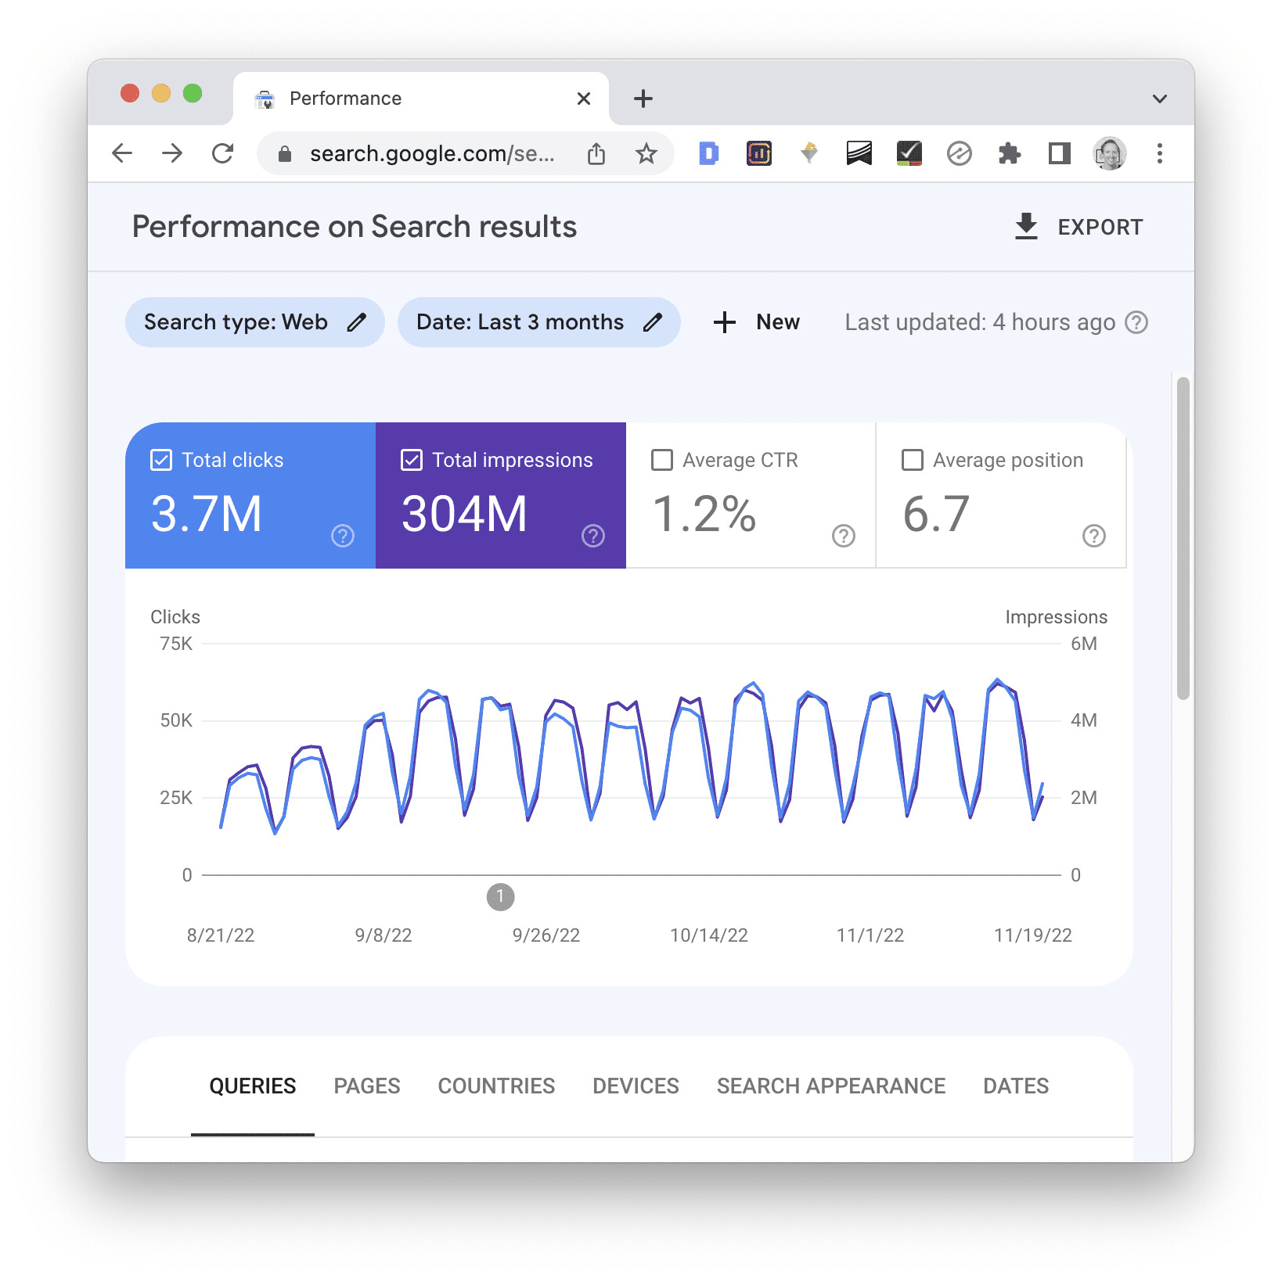The image size is (1282, 1278).
Task: Expand the tab search chevron
Action: [x=1159, y=99]
